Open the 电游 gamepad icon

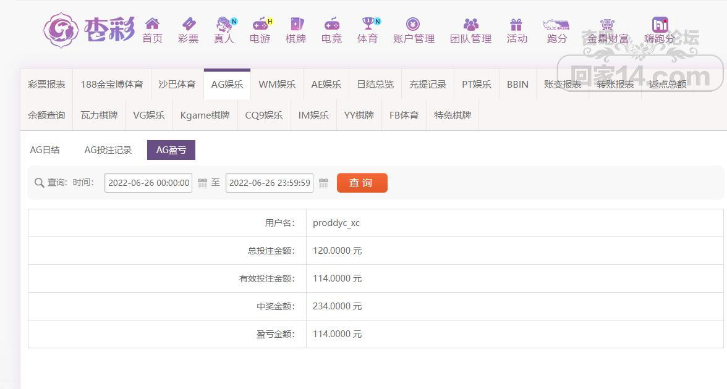click(x=260, y=25)
